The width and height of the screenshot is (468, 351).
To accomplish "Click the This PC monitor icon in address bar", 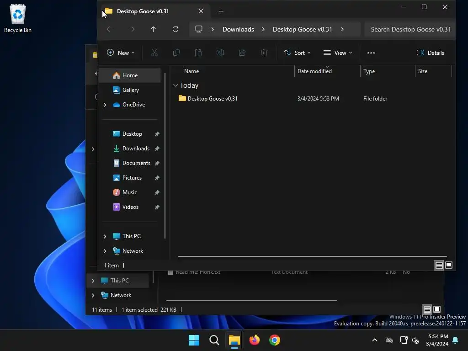I will pyautogui.click(x=199, y=29).
